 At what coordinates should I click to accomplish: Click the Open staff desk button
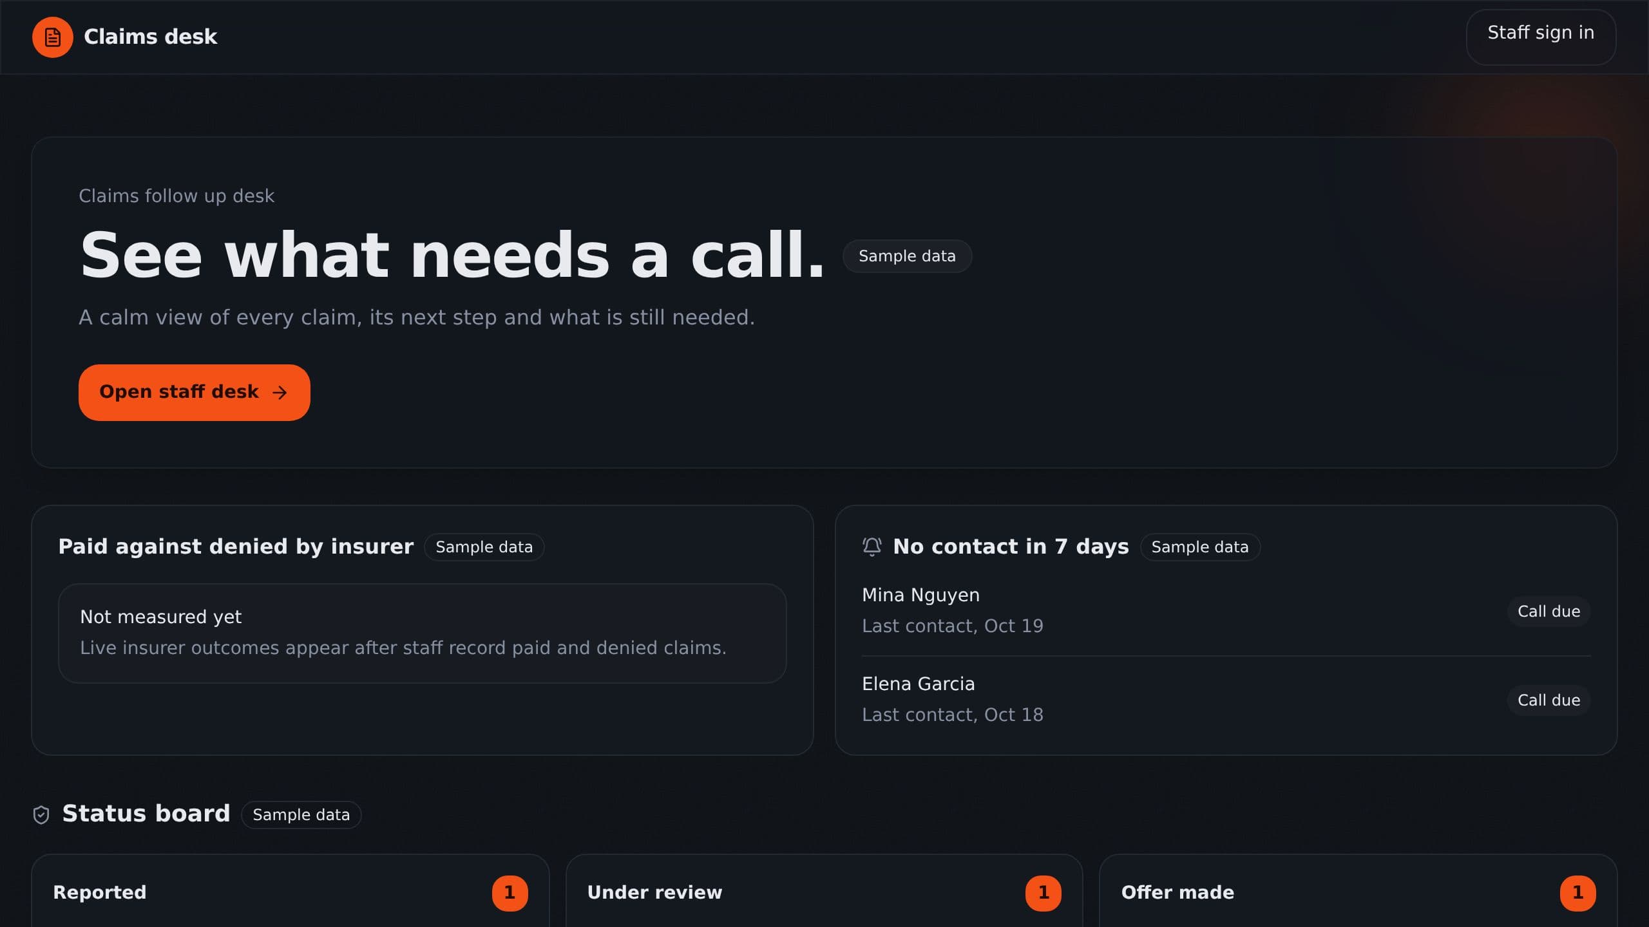(x=195, y=392)
